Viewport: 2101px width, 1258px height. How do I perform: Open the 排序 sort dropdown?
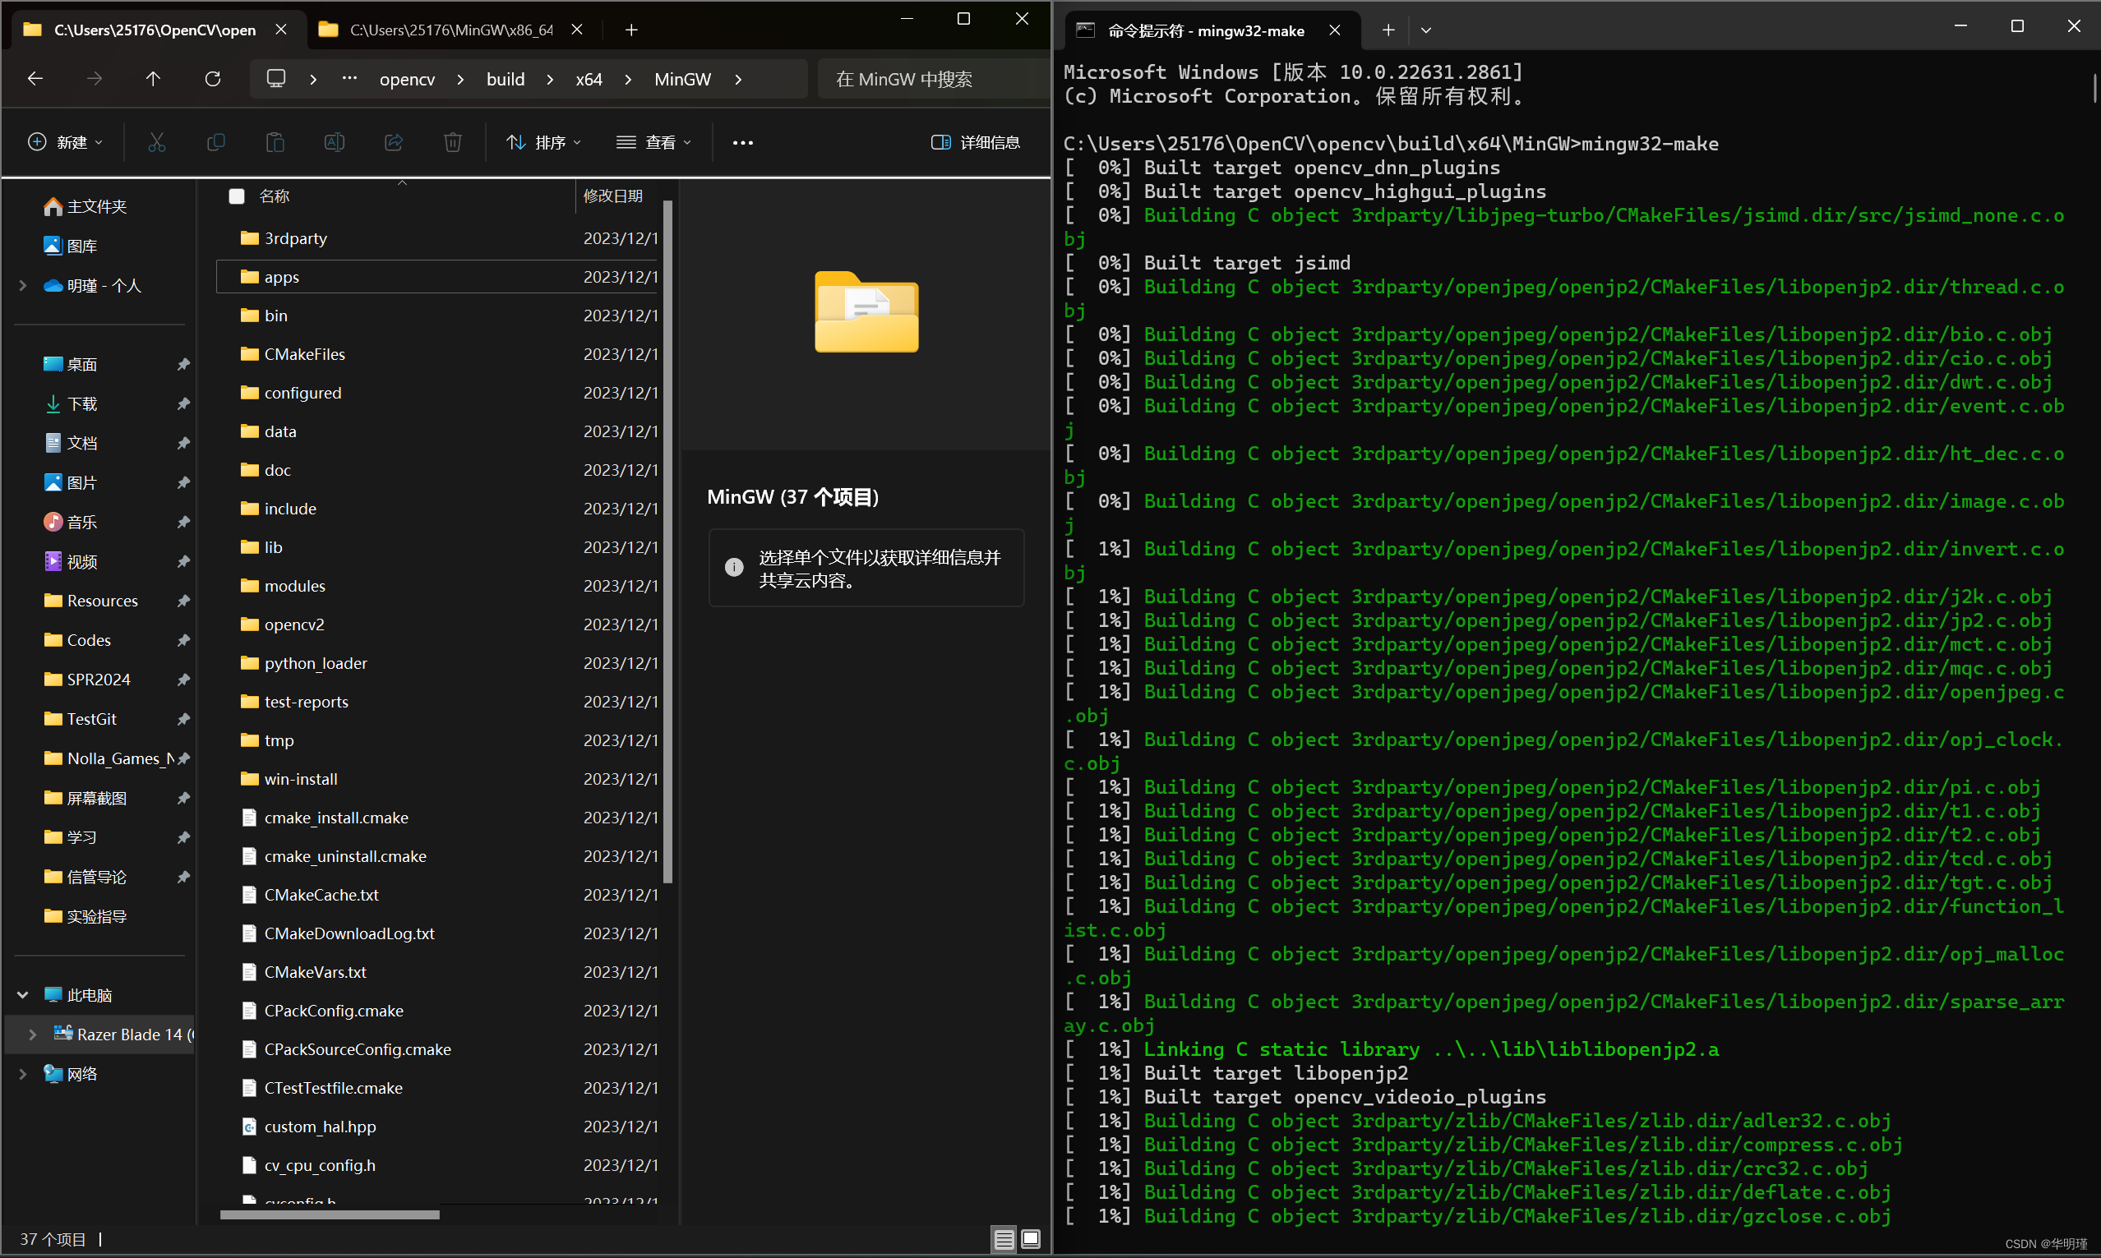coord(543,142)
